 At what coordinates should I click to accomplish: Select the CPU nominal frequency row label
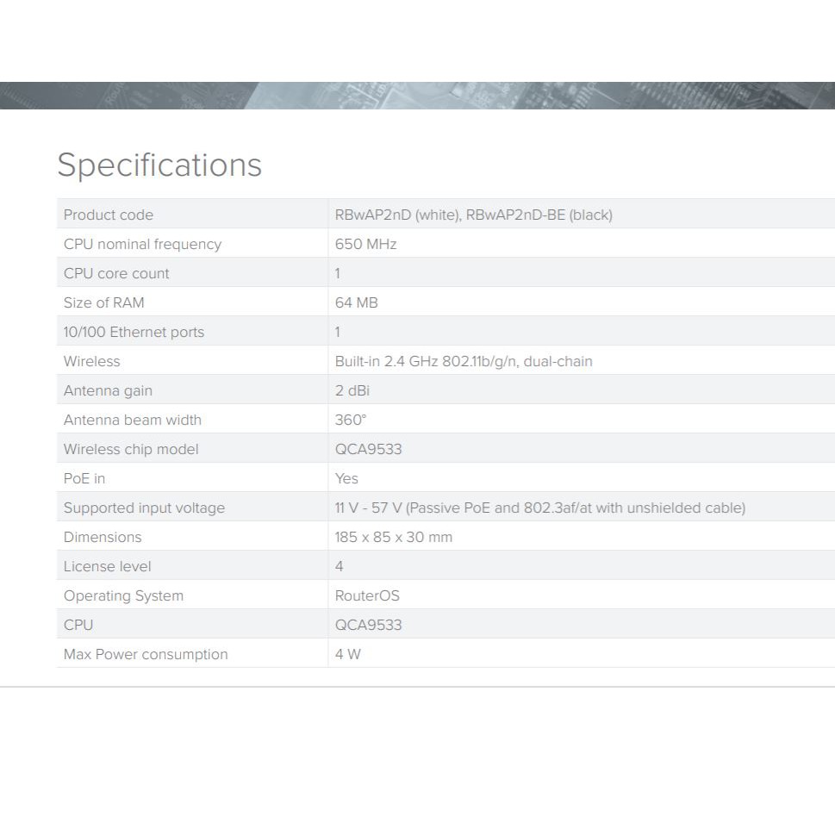tap(142, 244)
